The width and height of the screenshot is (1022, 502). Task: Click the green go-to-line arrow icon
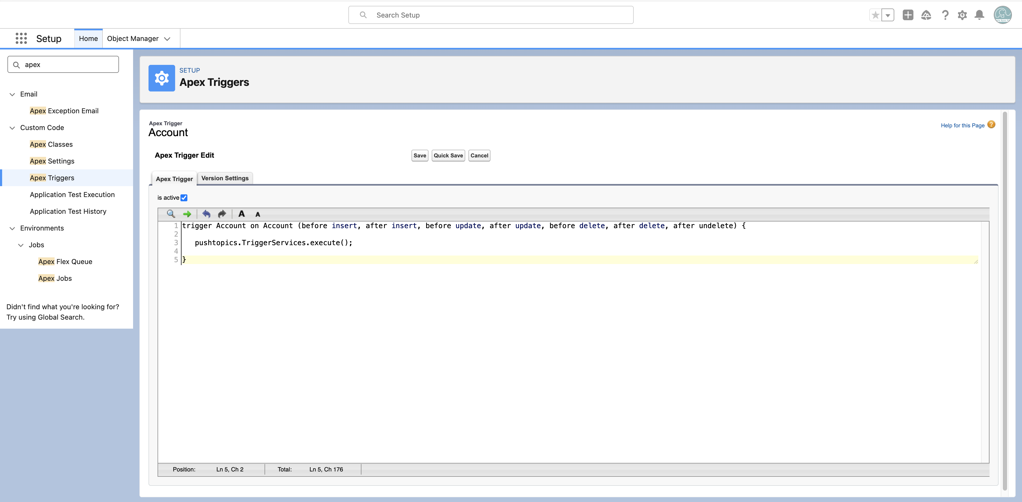click(187, 214)
